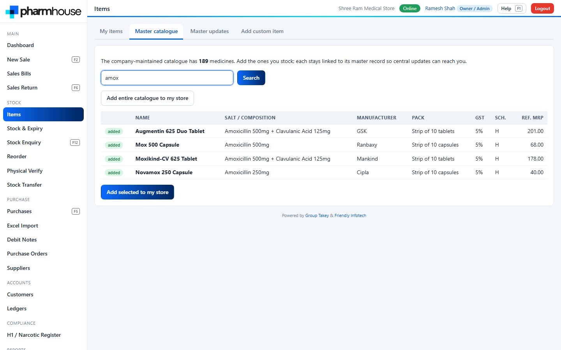Click the Novamox 250 Capsule name

coord(164,172)
